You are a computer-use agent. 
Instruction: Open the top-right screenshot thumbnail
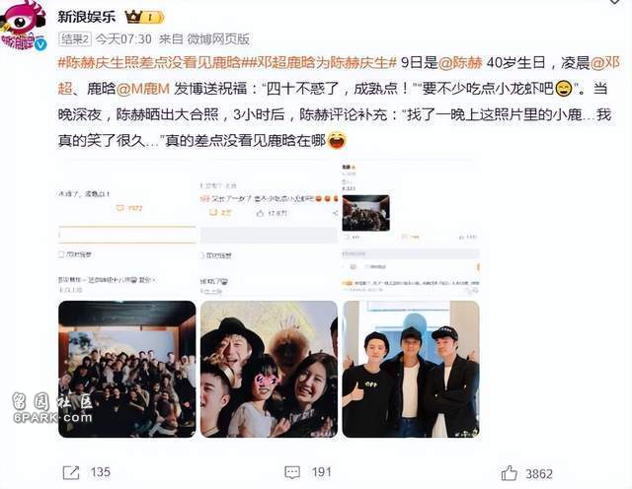click(411, 228)
